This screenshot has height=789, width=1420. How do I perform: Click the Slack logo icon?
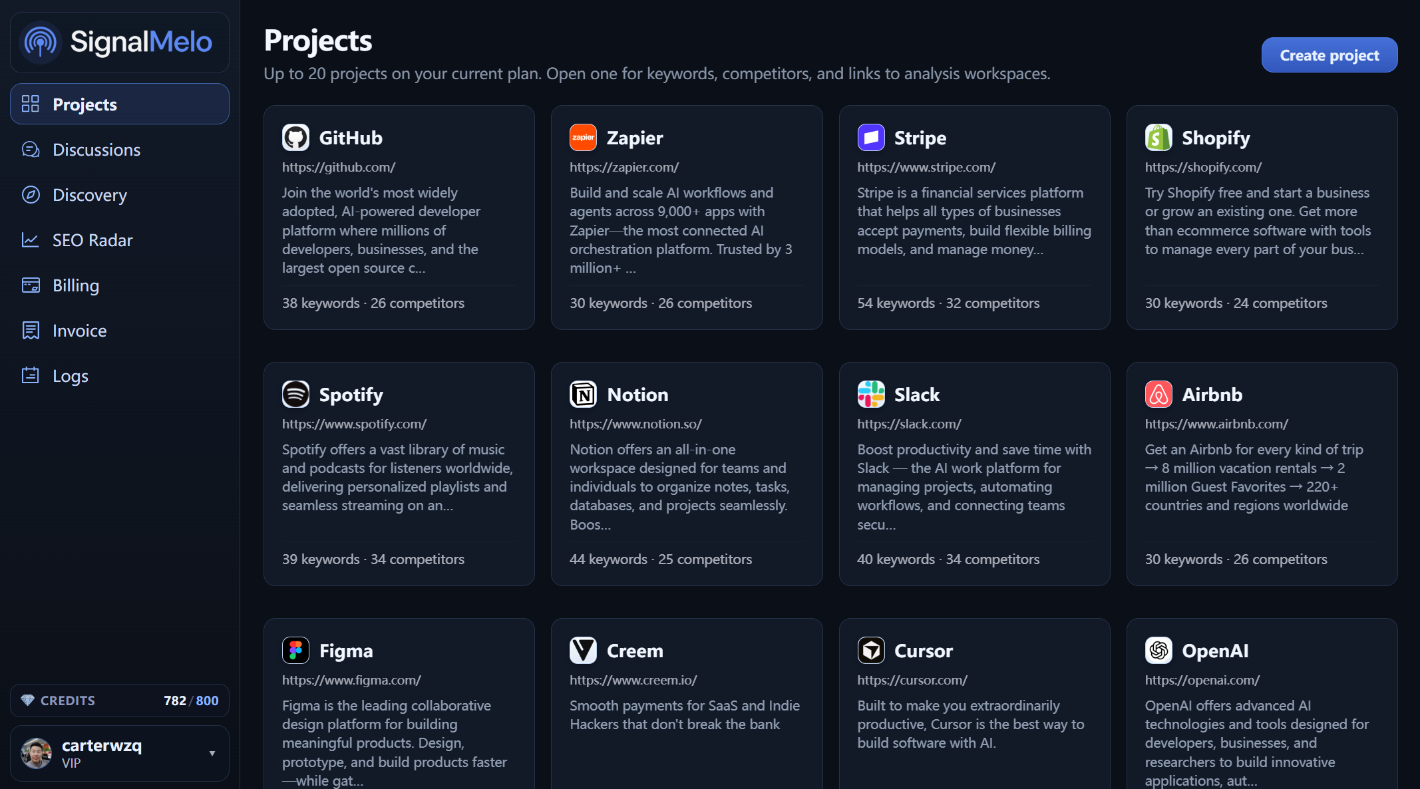[x=870, y=394]
